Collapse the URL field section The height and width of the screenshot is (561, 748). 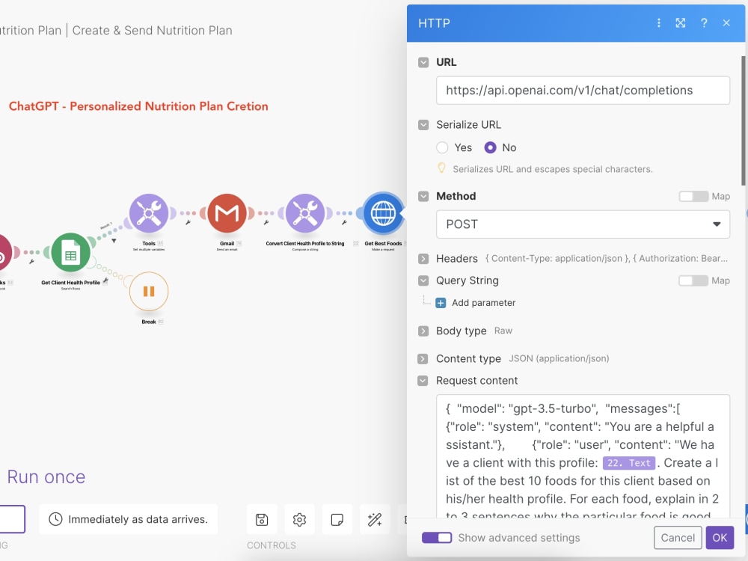423,63
